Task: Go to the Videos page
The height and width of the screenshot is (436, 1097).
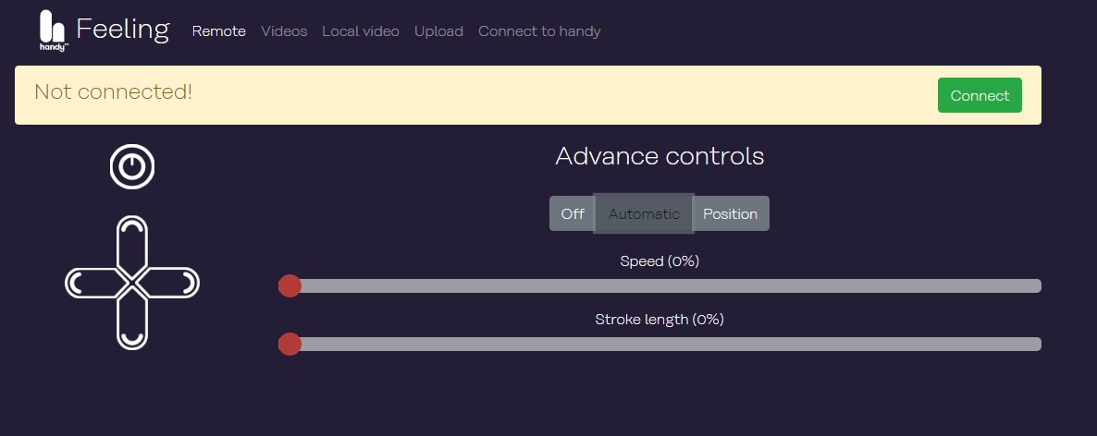Action: [284, 31]
